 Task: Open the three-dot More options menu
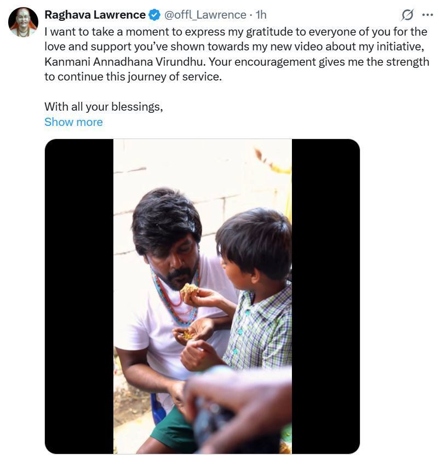(427, 15)
